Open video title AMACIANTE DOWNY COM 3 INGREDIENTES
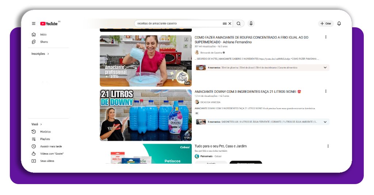Viewport: 374px width, 195px height. tap(248, 91)
